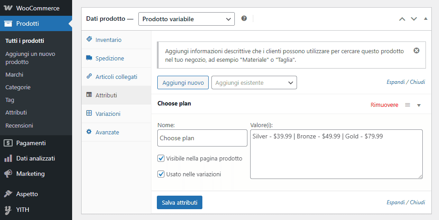Click the Avanzate gear icon
Viewport: 439px width, 220px height.
[89, 132]
